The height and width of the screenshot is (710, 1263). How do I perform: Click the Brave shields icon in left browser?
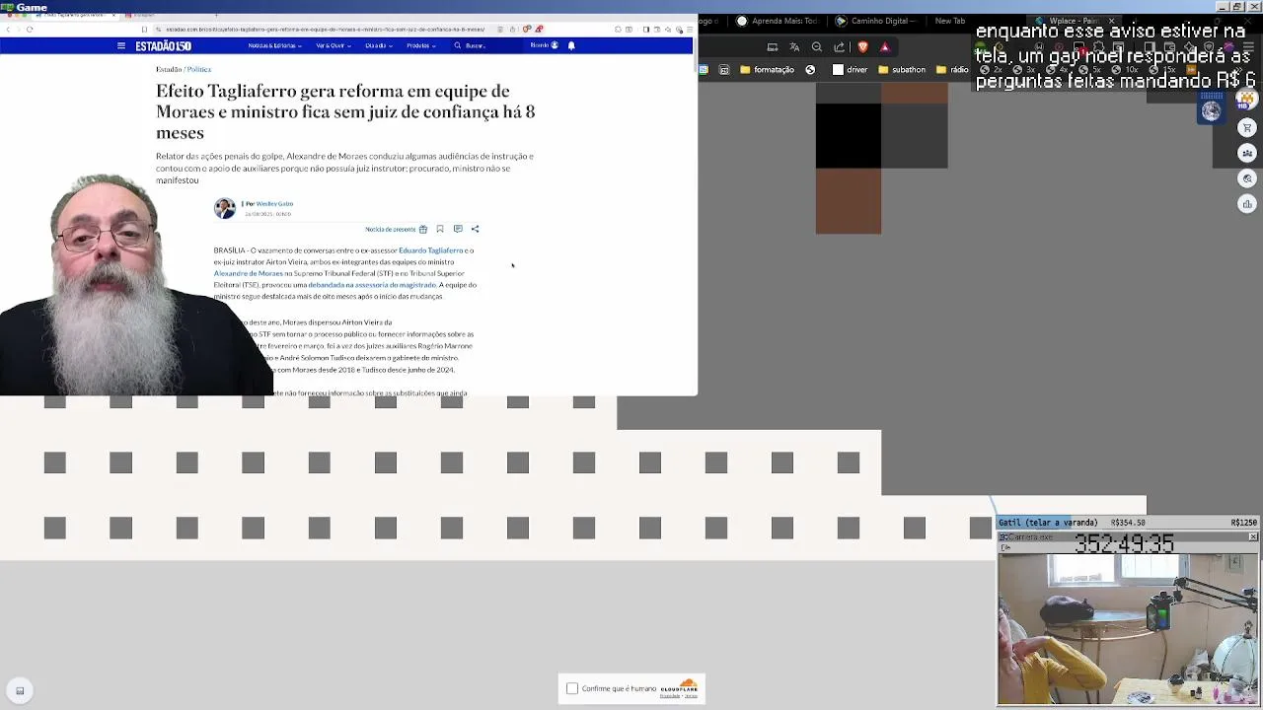pyautogui.click(x=527, y=29)
